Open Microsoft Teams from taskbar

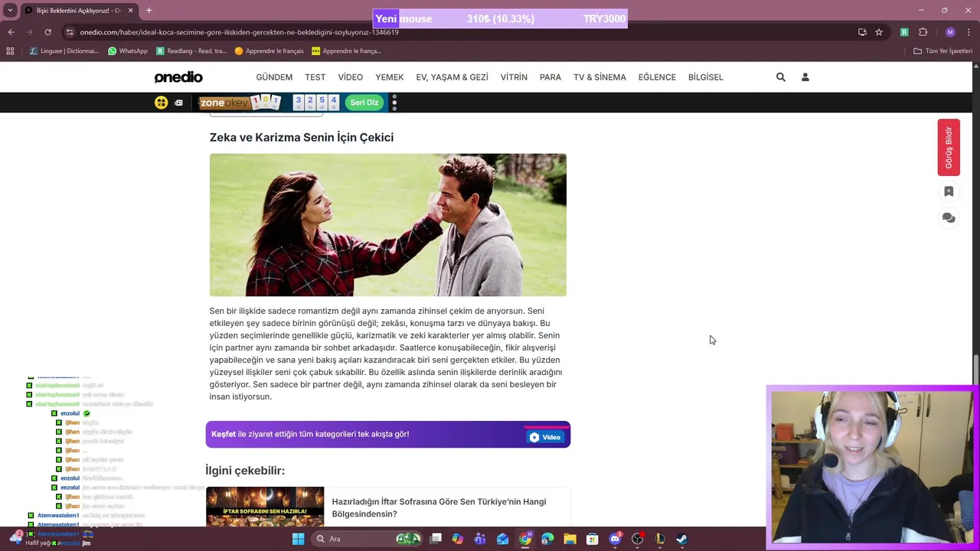480,539
